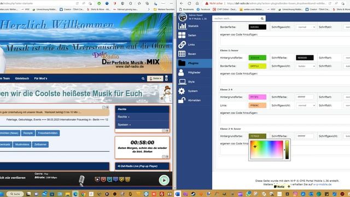Open the file explorer folder icon in the taskbar
This screenshot has width=350, height=197.
(68, 194)
